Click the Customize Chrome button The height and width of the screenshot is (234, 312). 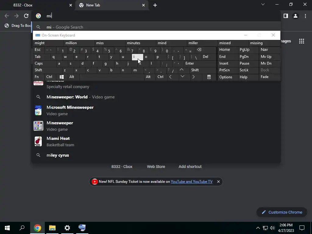point(282,212)
